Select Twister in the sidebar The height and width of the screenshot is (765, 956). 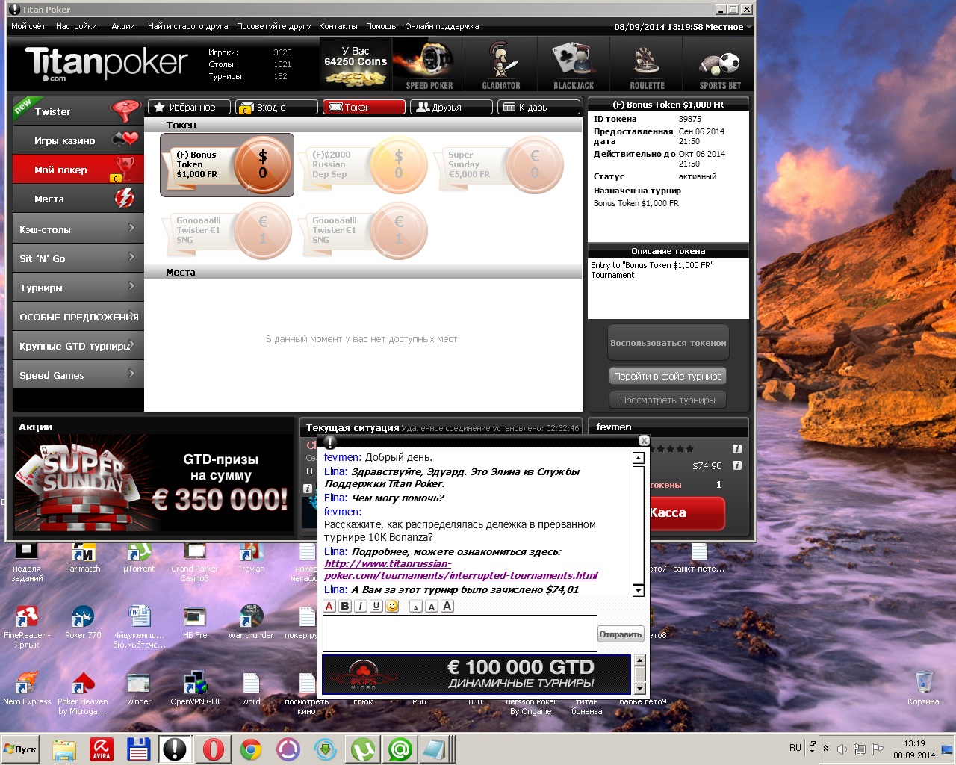[78, 111]
